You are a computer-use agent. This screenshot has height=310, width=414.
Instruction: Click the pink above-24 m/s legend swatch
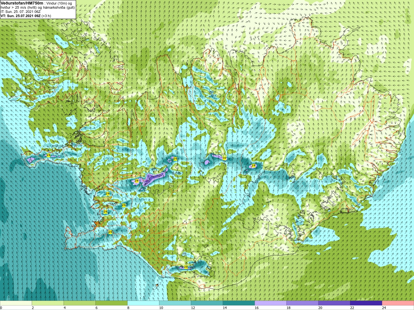pos(398,303)
